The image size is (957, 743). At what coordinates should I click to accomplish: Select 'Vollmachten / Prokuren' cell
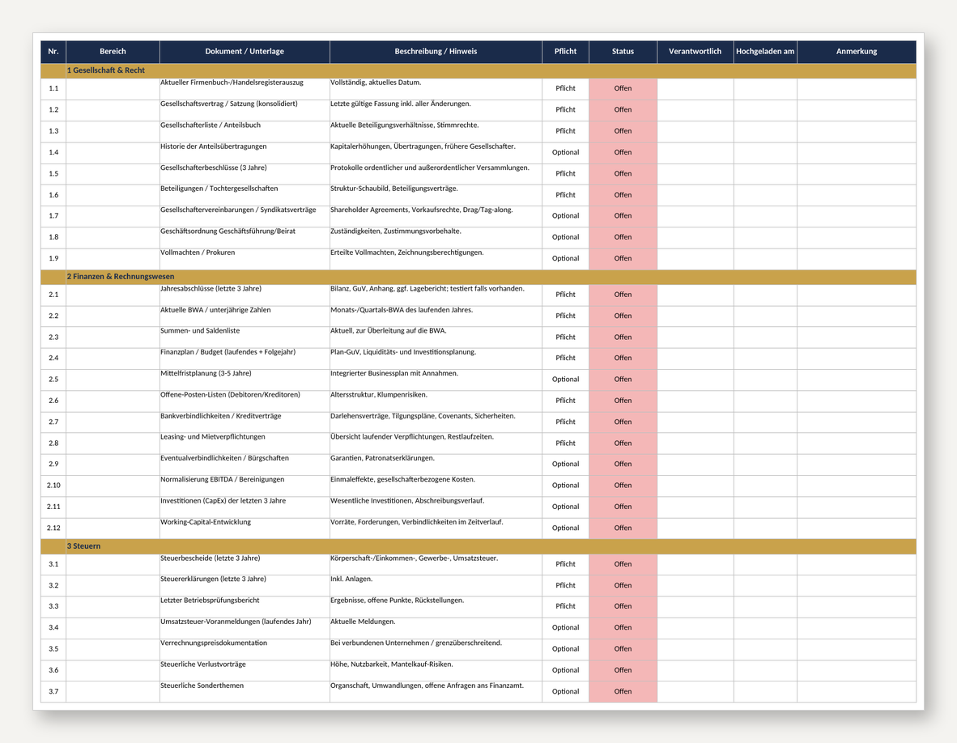(245, 259)
